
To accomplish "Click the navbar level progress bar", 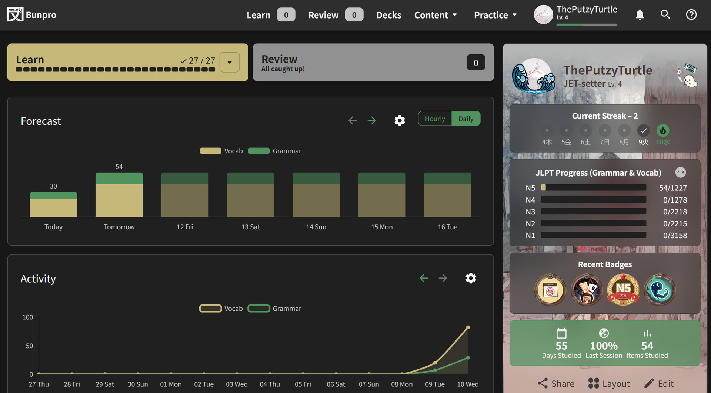I will click(587, 24).
